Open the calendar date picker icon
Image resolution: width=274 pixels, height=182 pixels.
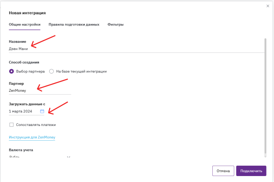(42, 111)
